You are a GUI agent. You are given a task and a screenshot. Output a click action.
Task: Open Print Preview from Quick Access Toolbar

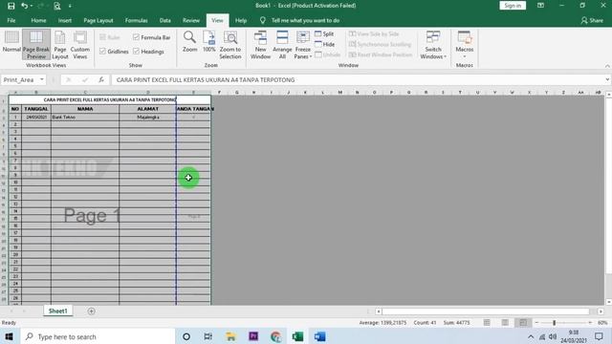[57, 6]
